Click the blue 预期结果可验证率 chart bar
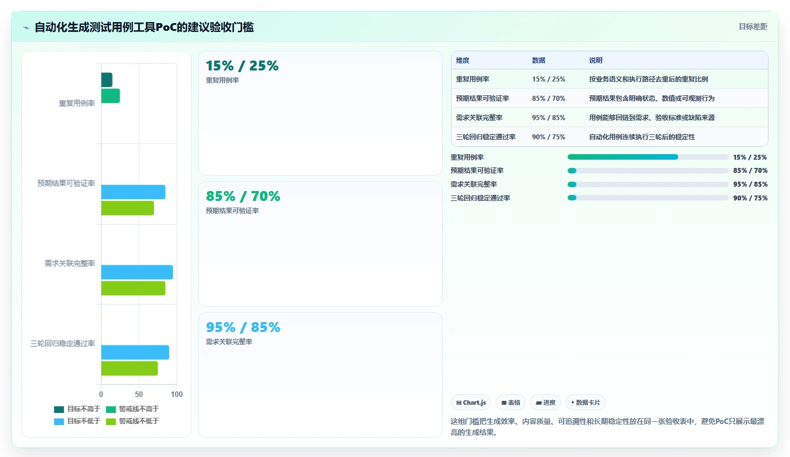790x457 pixels. pos(133,192)
